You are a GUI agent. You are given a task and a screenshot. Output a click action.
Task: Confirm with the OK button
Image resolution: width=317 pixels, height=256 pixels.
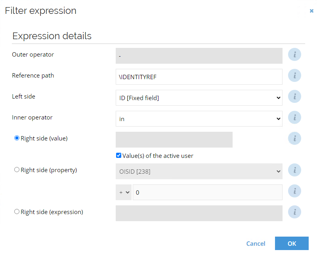tap(292, 243)
